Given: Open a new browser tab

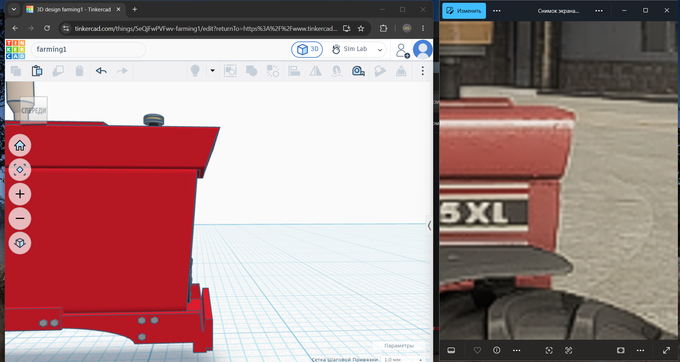Looking at the screenshot, I should 135,10.
